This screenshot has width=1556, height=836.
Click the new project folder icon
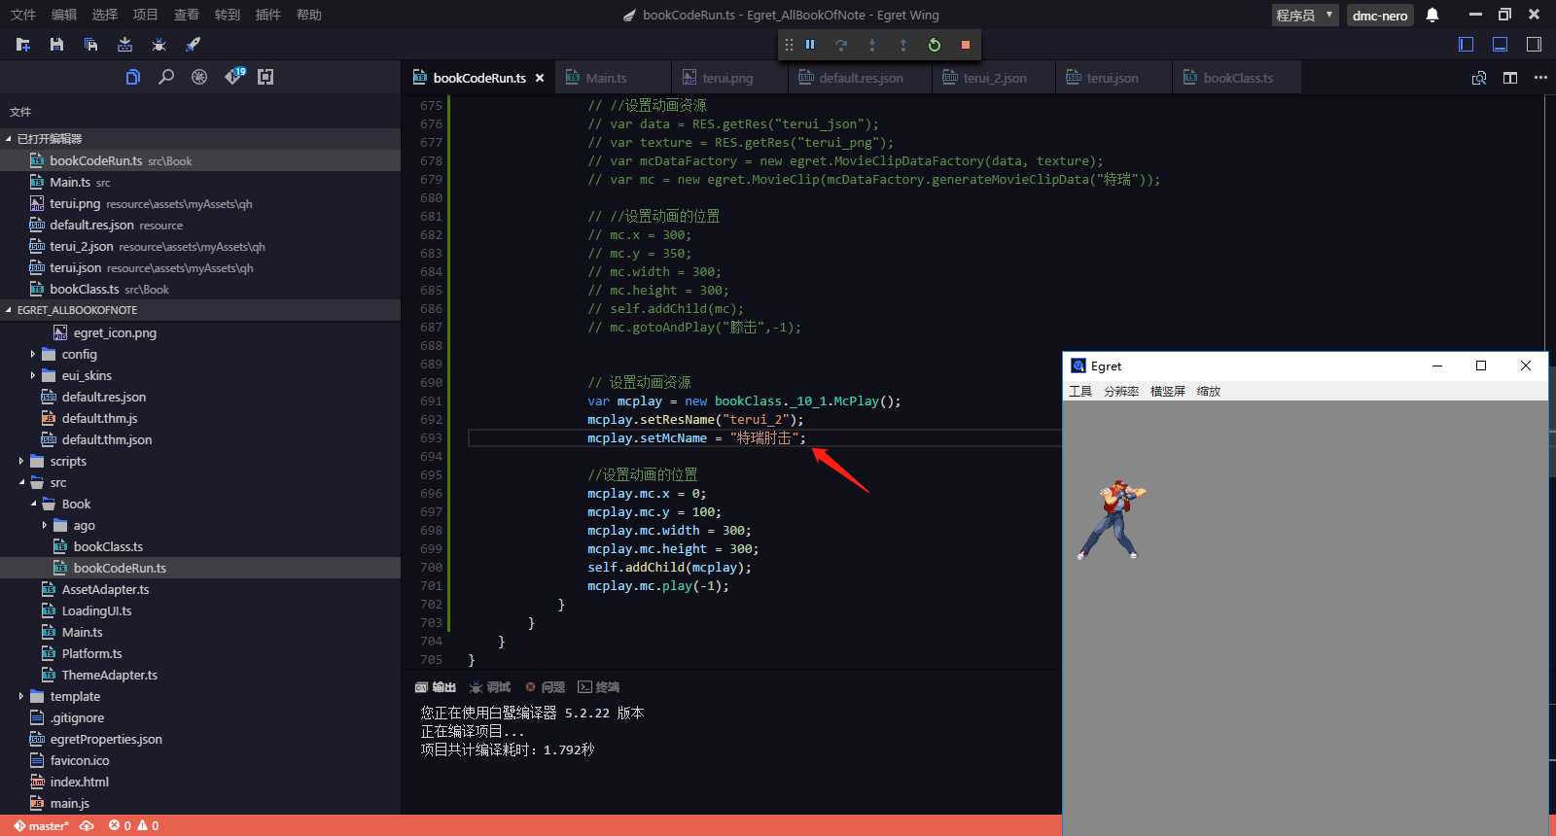pos(23,45)
